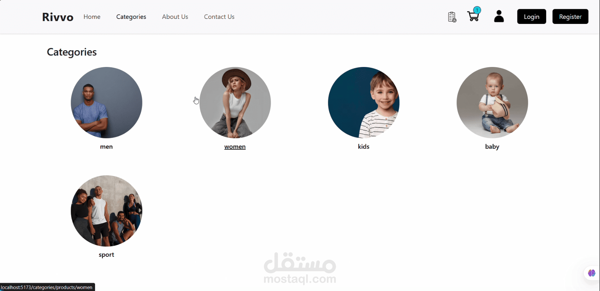Click the underlined women link
This screenshot has height=291, width=600.
click(235, 147)
